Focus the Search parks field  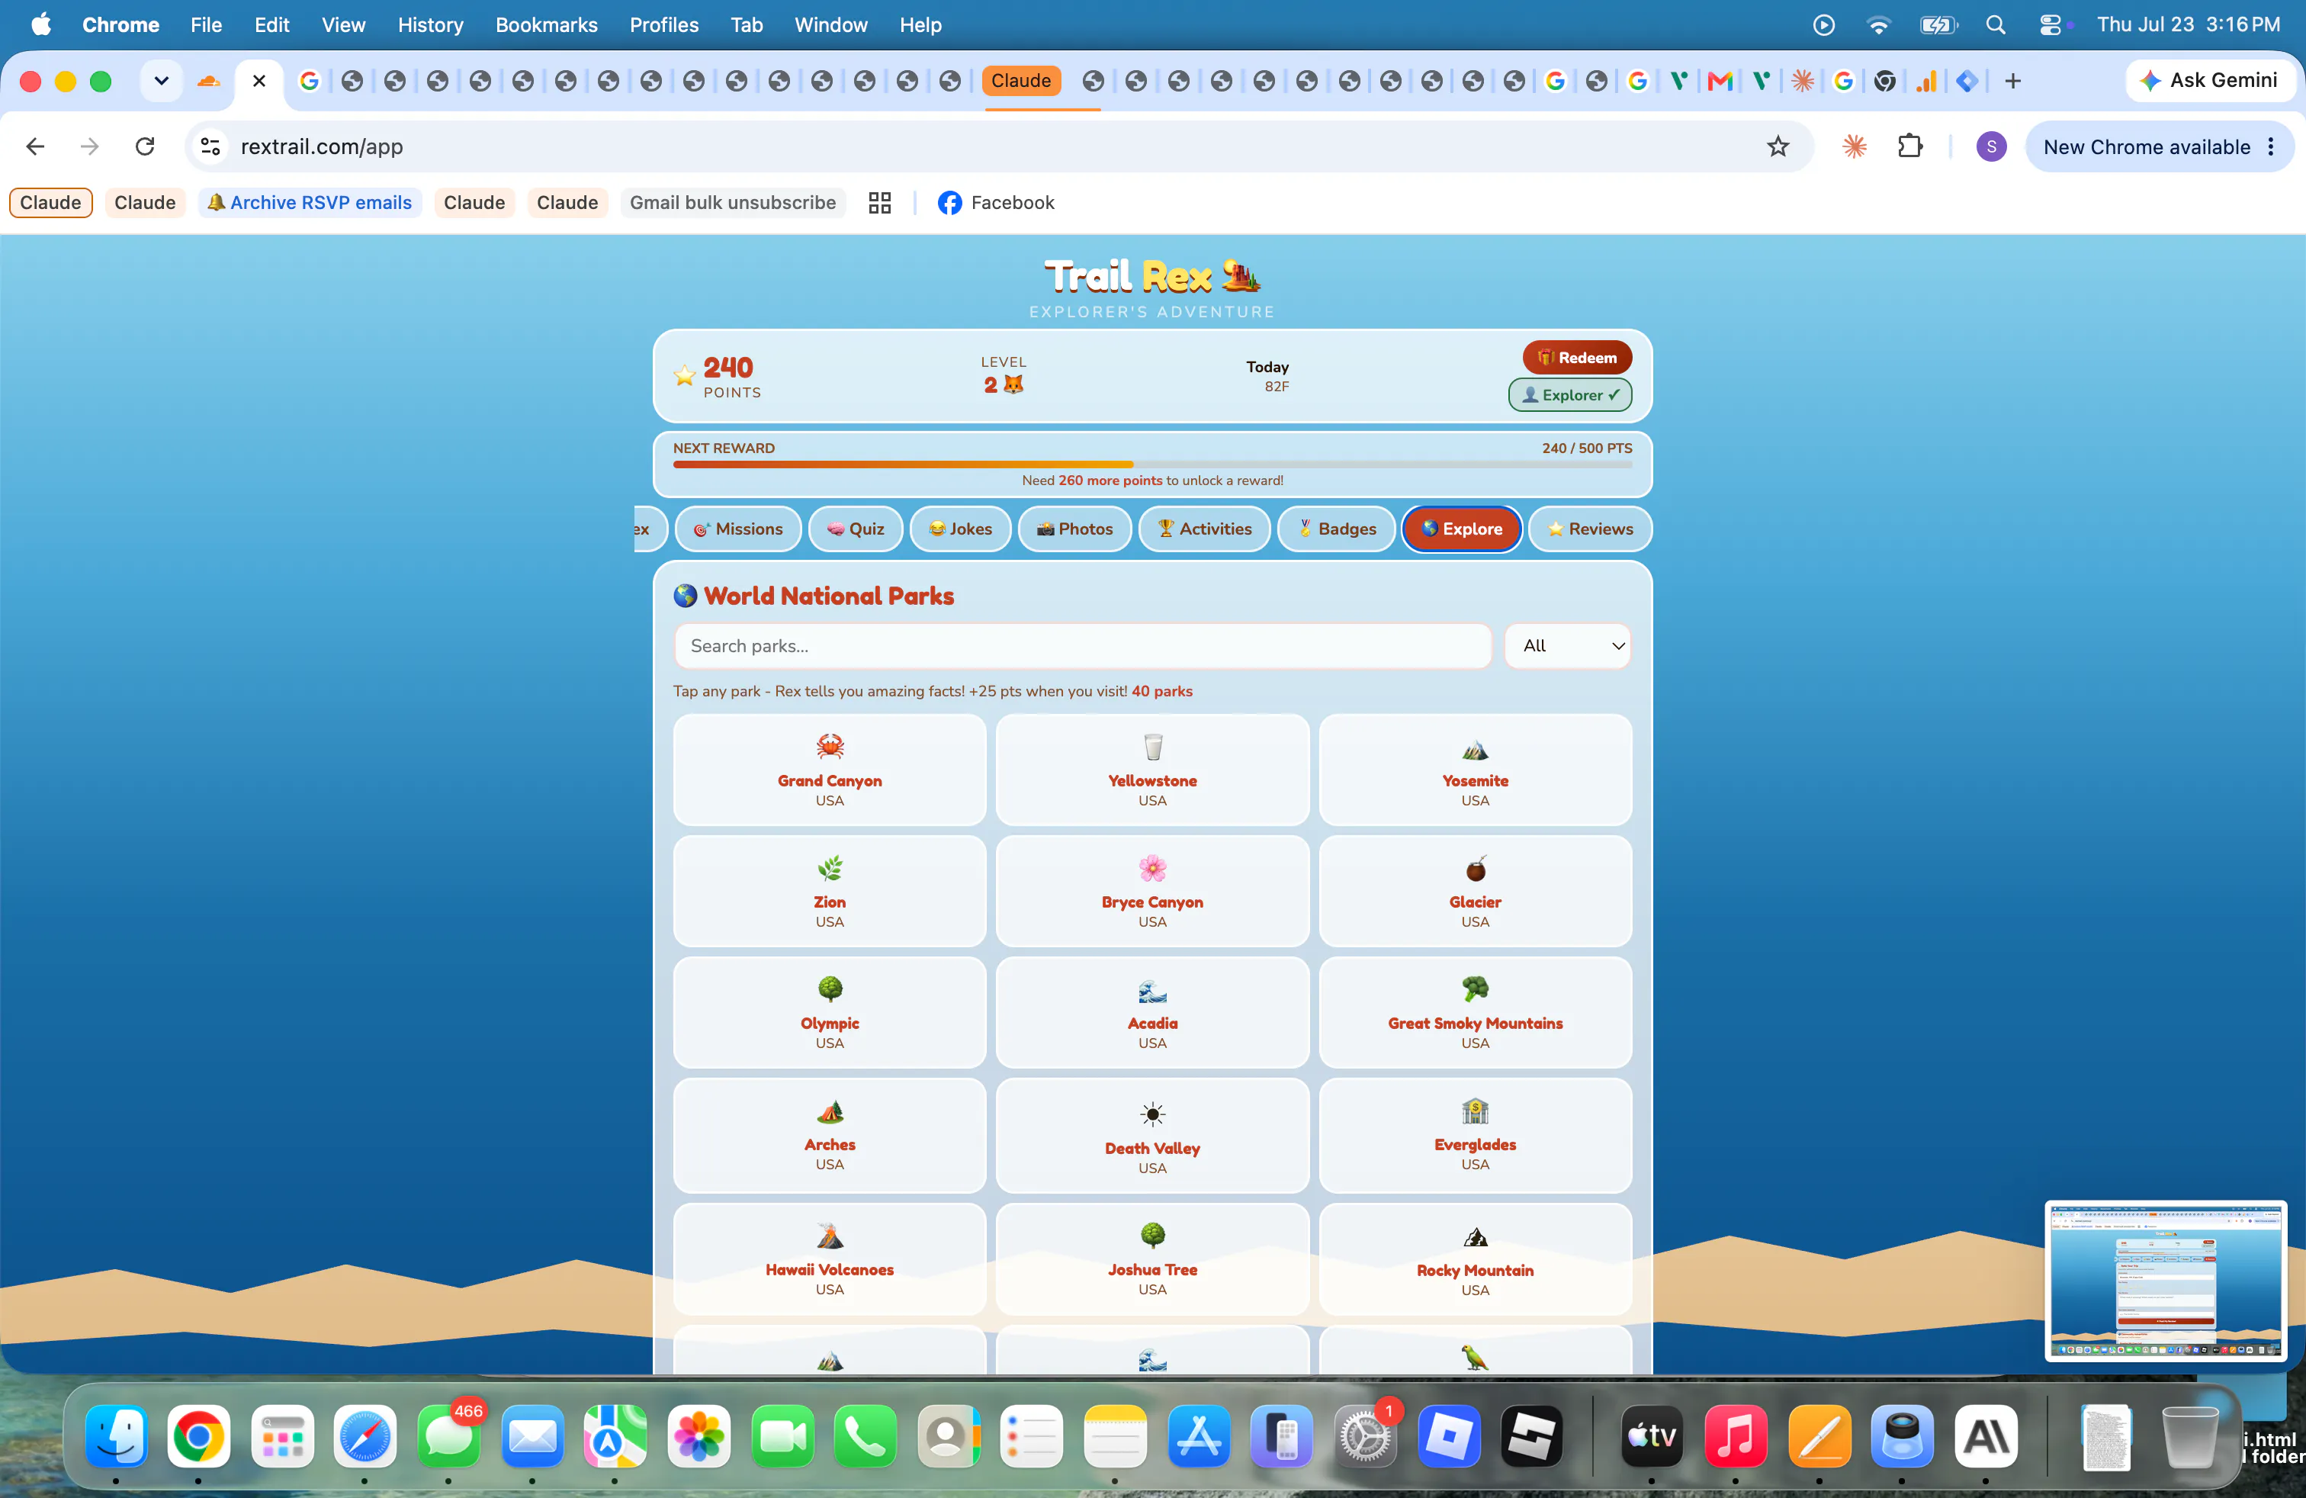click(1082, 646)
